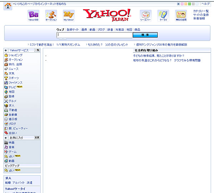This screenshot has height=193, width=214.
Task: Open the 父の日のプレゼント headline link
Action: [117, 45]
